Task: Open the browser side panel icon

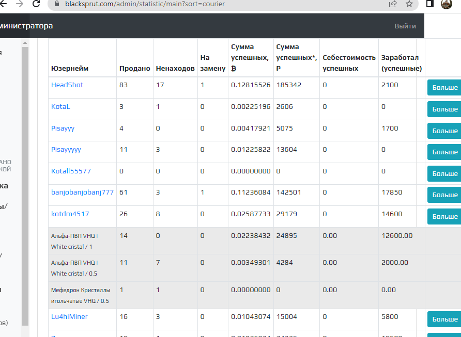Action: (x=430, y=4)
